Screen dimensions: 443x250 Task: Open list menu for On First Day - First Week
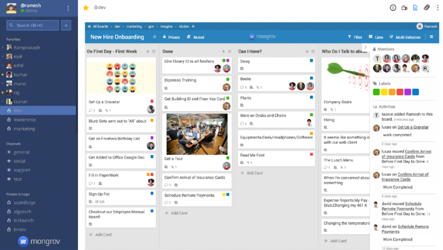[154, 52]
